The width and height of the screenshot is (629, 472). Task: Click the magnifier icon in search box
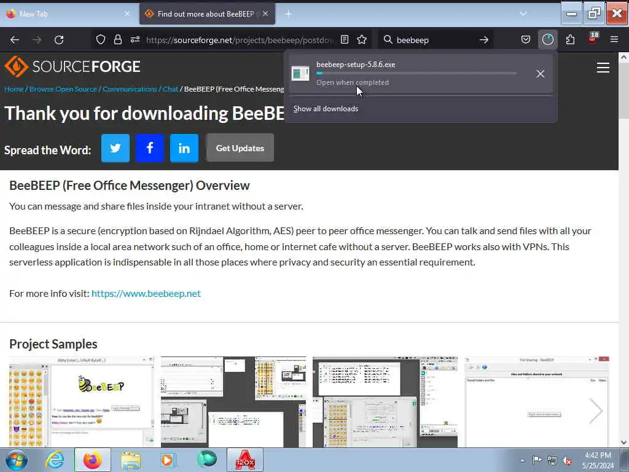click(x=388, y=40)
